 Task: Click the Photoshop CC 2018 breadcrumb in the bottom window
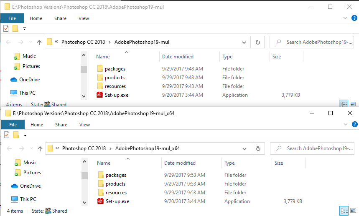pos(84,148)
